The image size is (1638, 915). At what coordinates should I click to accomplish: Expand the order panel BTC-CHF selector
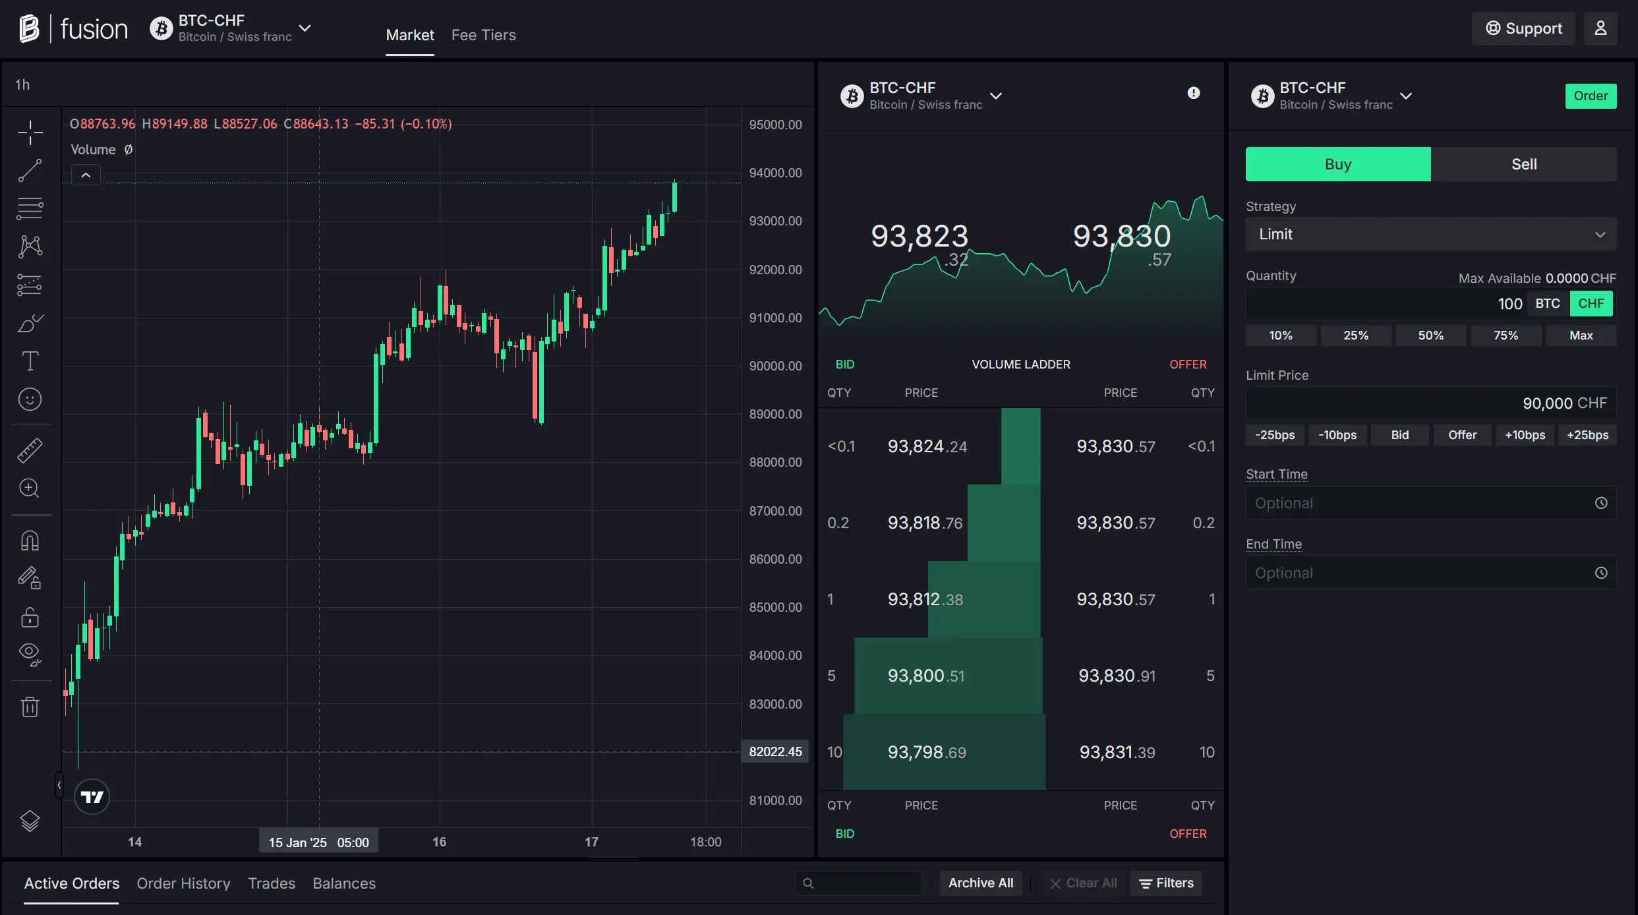(x=1331, y=96)
